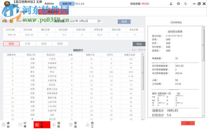
Task: Click the 当前营业报表 preview title
Action: [x=175, y=31]
